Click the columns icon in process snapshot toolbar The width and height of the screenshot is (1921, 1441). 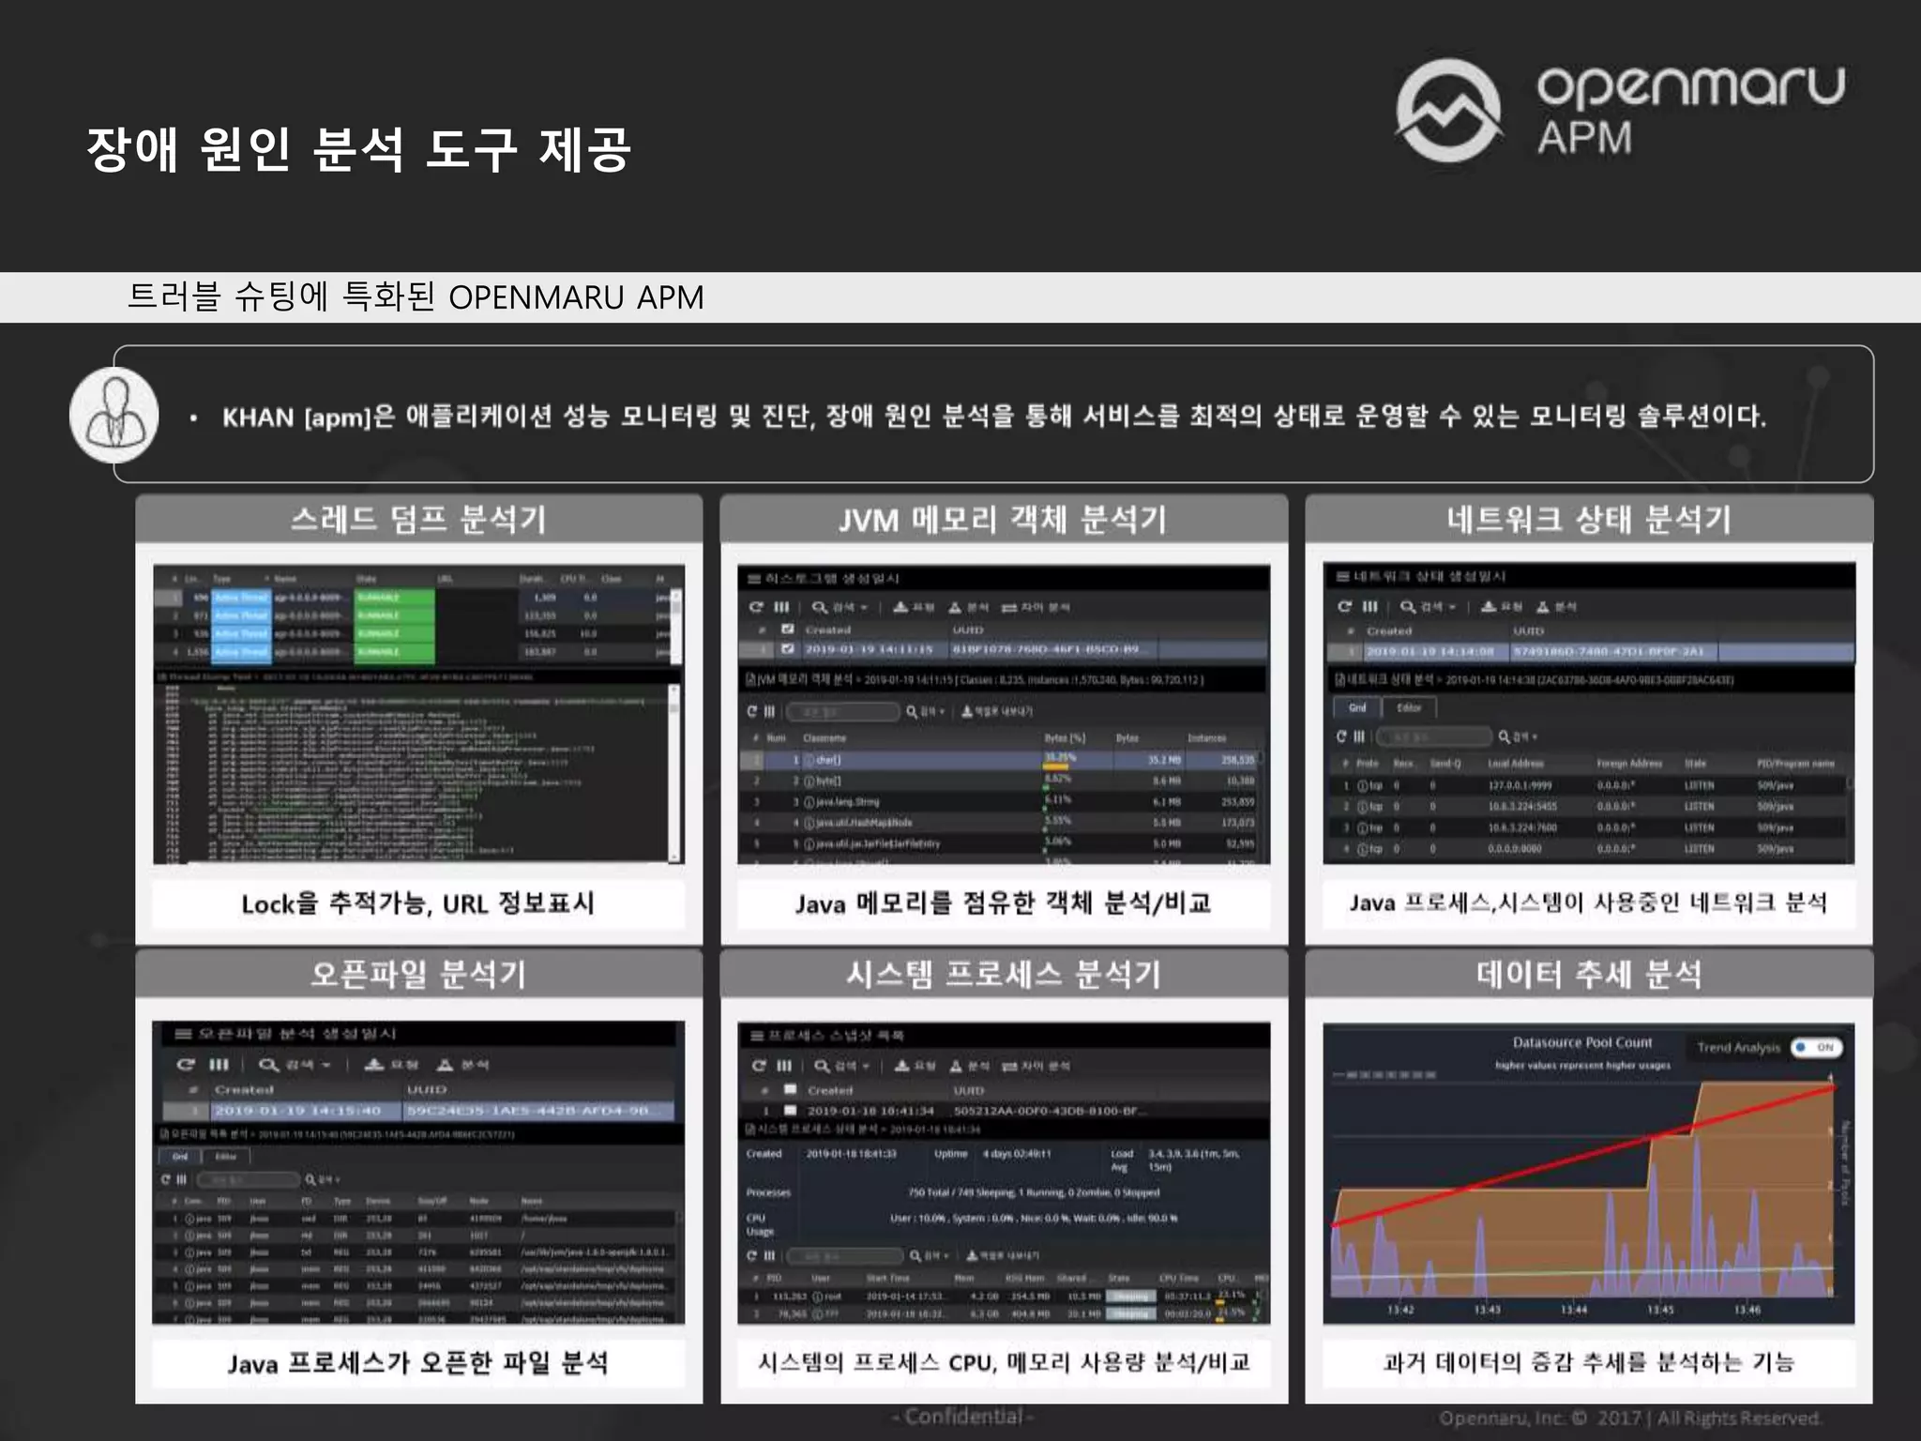point(784,1066)
